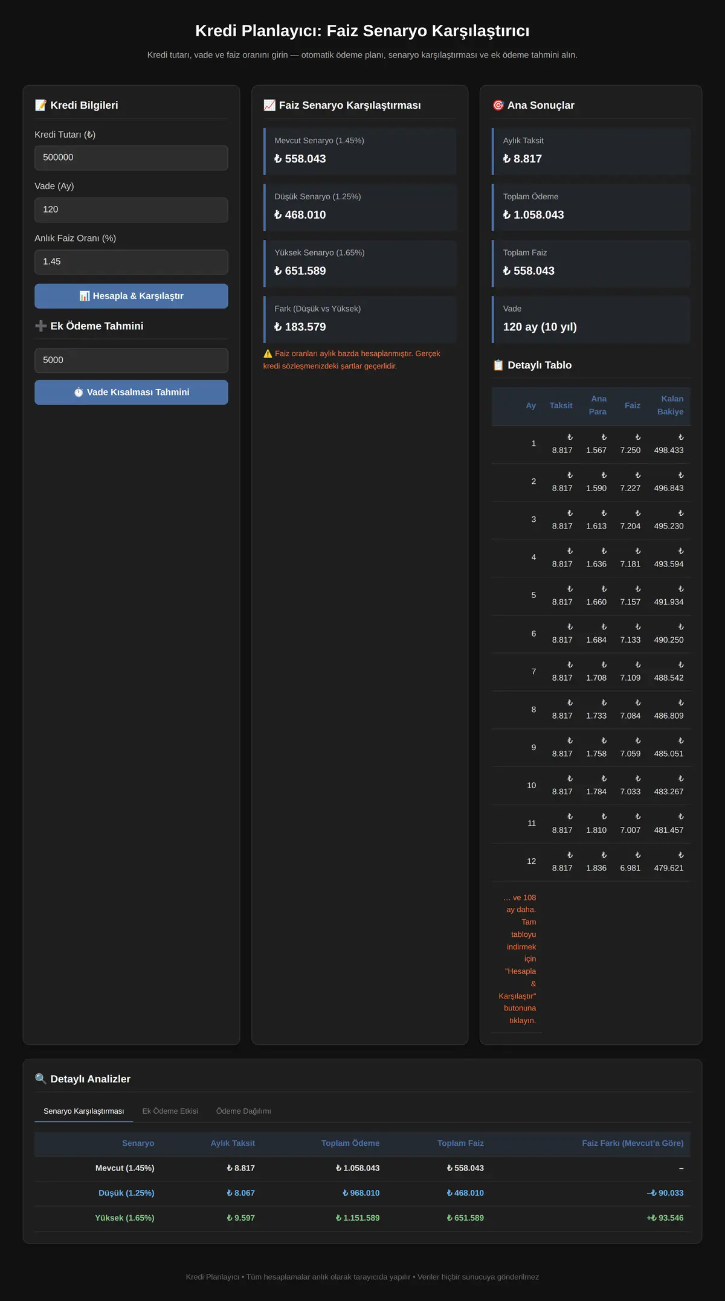Click the Toplam Faiz column header

tap(460, 1143)
